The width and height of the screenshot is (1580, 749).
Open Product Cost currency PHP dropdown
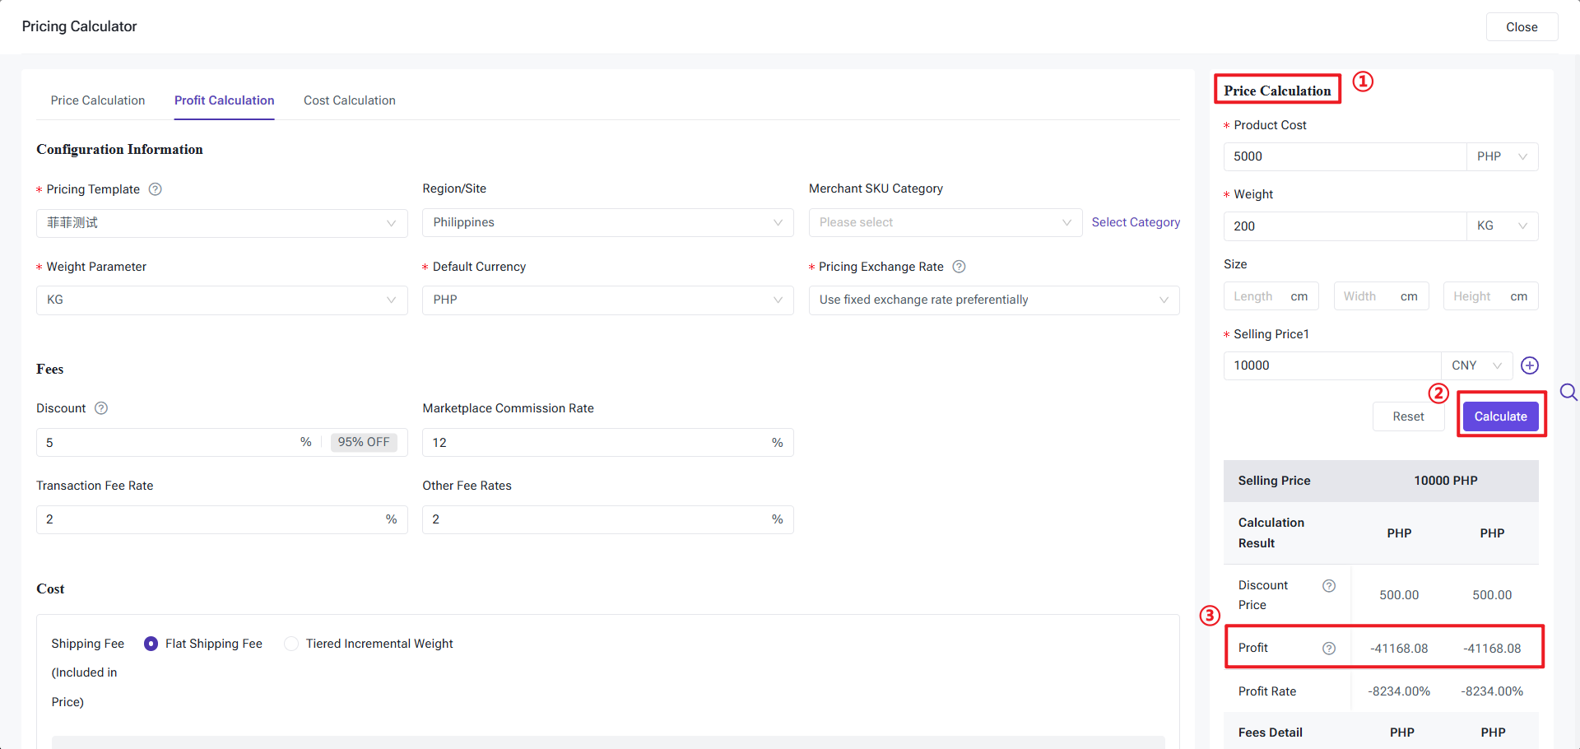pyautogui.click(x=1502, y=156)
